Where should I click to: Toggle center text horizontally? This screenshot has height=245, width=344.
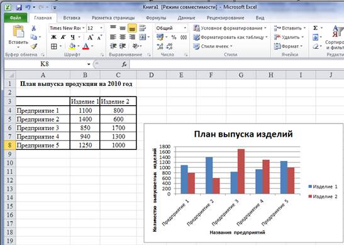click(x=123, y=37)
